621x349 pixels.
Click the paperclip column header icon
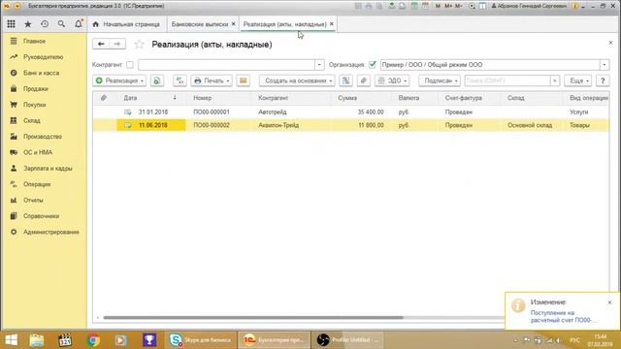click(104, 98)
